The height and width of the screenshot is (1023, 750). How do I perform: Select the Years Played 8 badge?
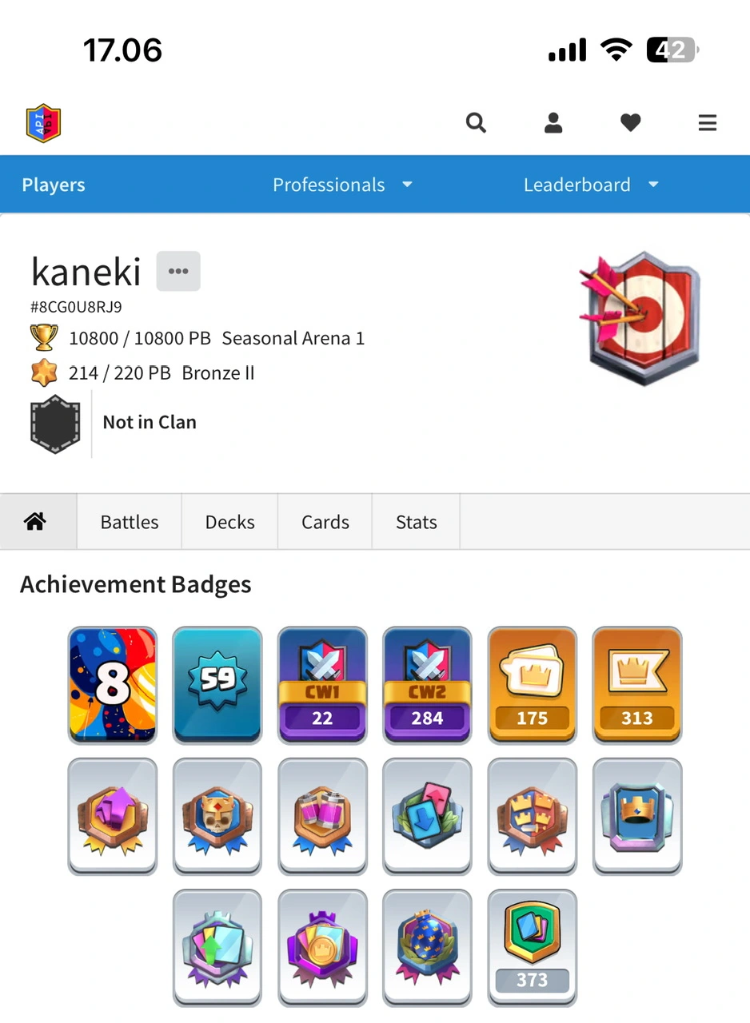coord(113,686)
